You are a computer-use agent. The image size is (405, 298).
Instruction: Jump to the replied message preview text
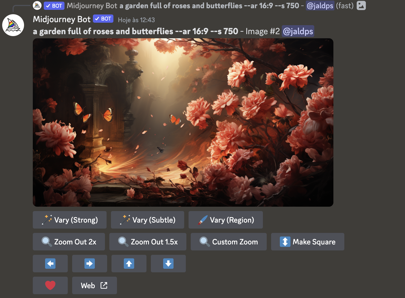209,5
